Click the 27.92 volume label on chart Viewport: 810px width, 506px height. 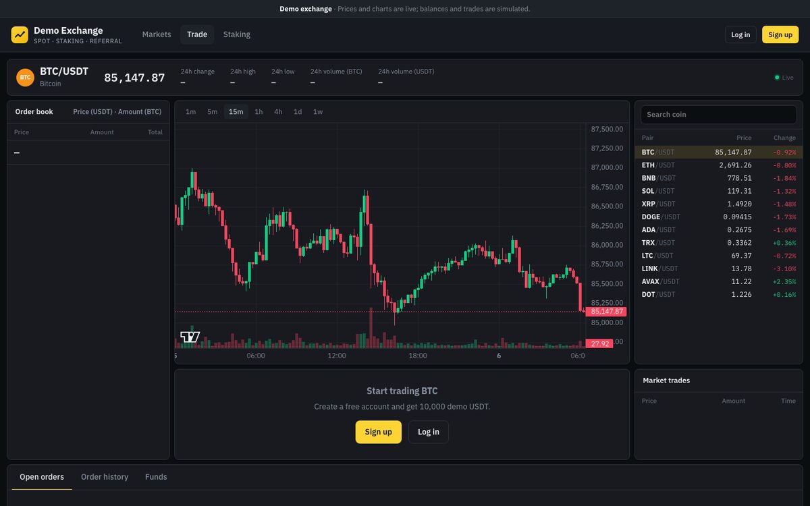[x=600, y=343]
